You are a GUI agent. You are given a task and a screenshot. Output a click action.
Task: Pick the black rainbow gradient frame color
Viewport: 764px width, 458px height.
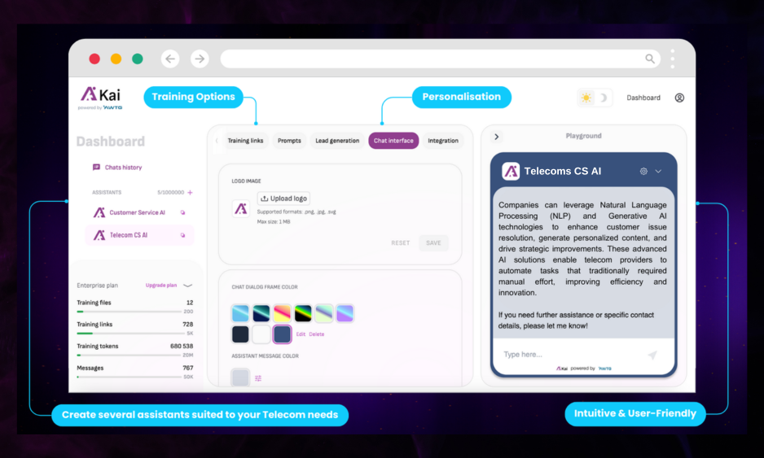[x=303, y=313]
